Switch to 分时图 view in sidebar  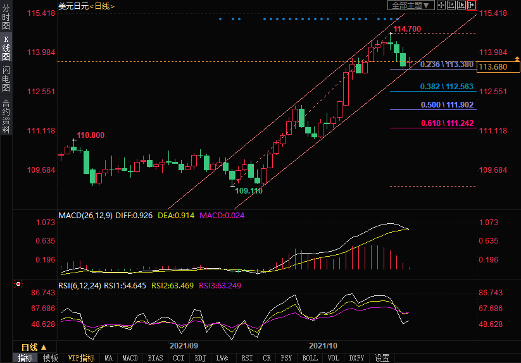[x=6, y=18]
